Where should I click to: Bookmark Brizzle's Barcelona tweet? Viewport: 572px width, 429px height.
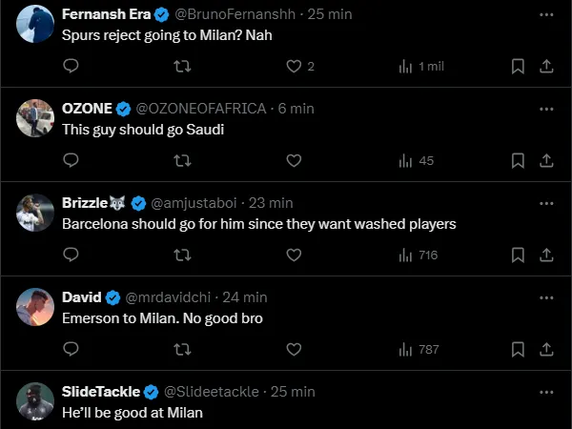518,255
